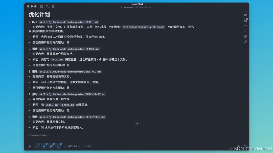Image resolution: width=273 pixels, height=153 pixels.
Task: Click the 优化计划 heading
Action: pyautogui.click(x=39, y=15)
